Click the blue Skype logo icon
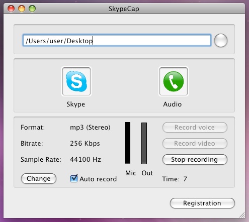249x222 pixels. [x=76, y=81]
